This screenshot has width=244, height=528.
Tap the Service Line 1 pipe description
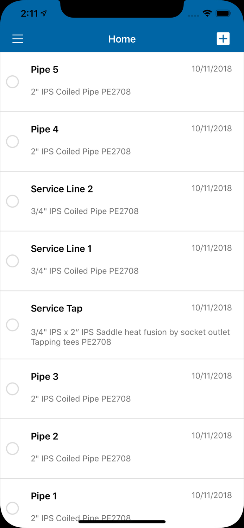85,271
